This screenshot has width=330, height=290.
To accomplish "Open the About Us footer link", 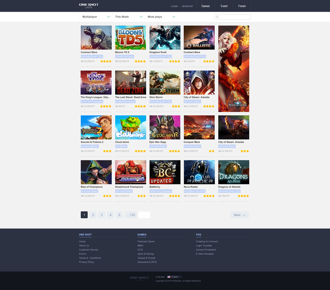I will pyautogui.click(x=84, y=246).
